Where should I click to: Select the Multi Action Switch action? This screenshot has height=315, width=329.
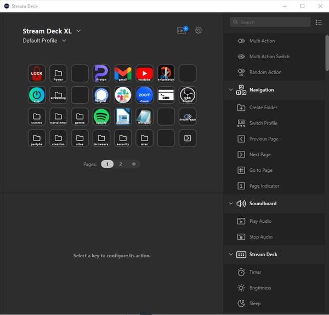coord(269,57)
